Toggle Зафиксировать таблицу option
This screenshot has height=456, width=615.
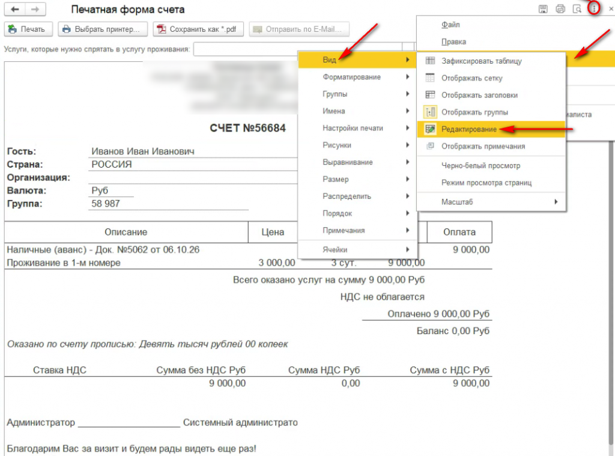point(491,61)
